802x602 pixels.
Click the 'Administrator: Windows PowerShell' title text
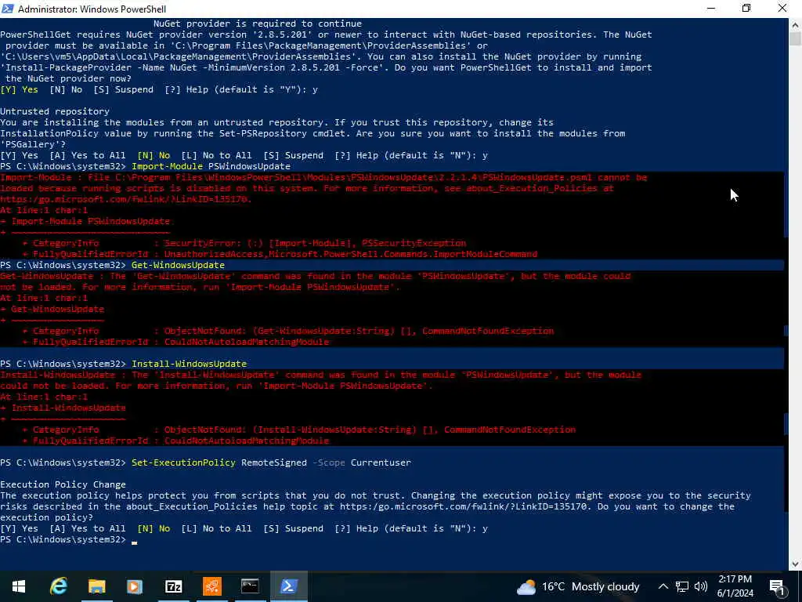pyautogui.click(x=92, y=9)
